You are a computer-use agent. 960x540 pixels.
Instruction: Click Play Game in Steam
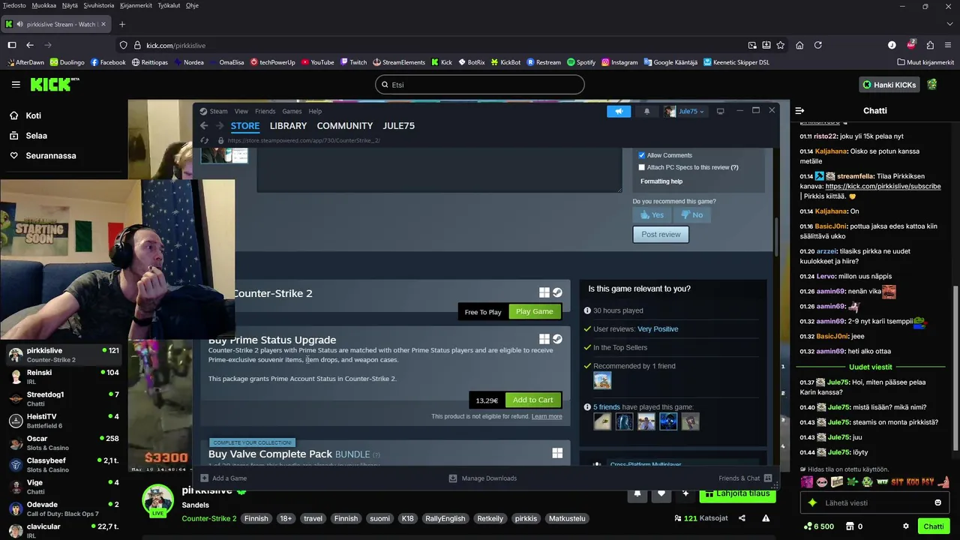534,311
